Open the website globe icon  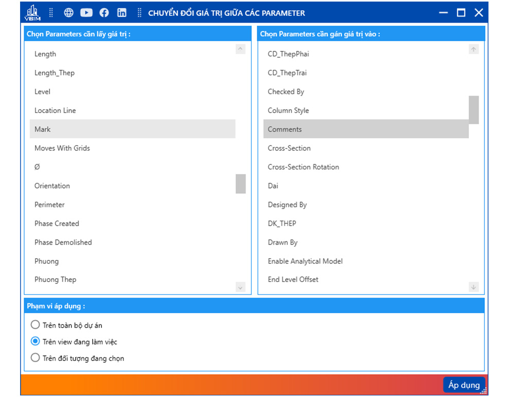tap(69, 13)
